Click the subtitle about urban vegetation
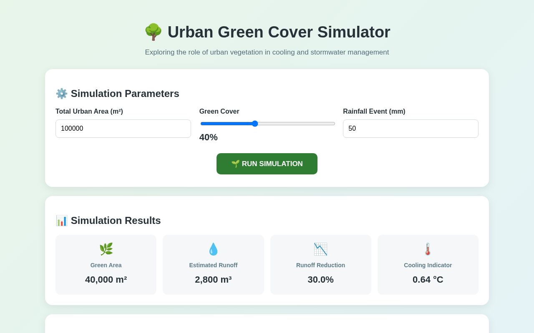 [267, 52]
